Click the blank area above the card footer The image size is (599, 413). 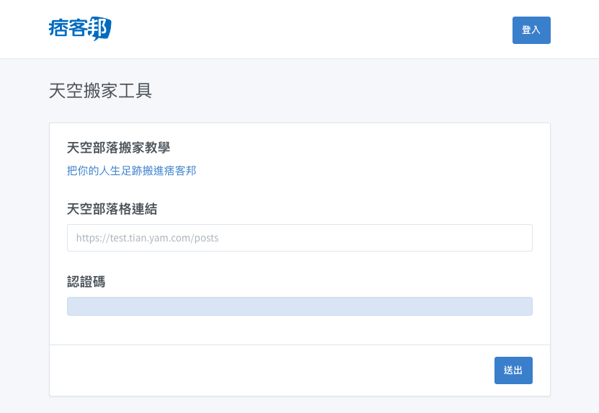(299, 330)
